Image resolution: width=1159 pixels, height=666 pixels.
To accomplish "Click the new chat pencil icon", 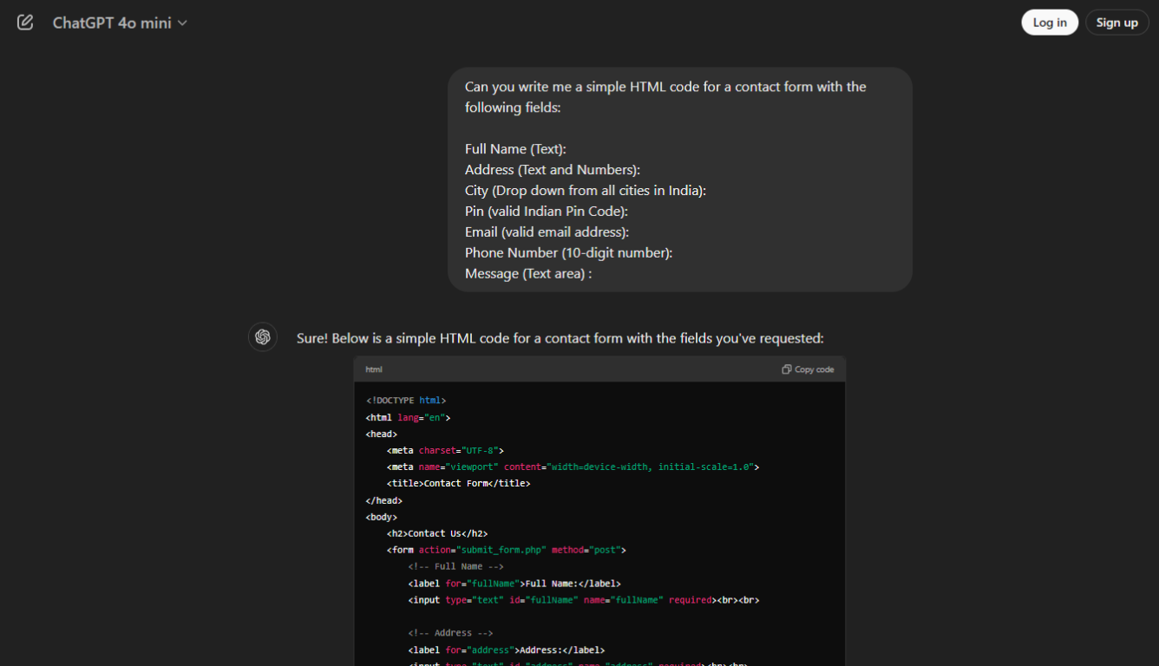I will point(25,23).
